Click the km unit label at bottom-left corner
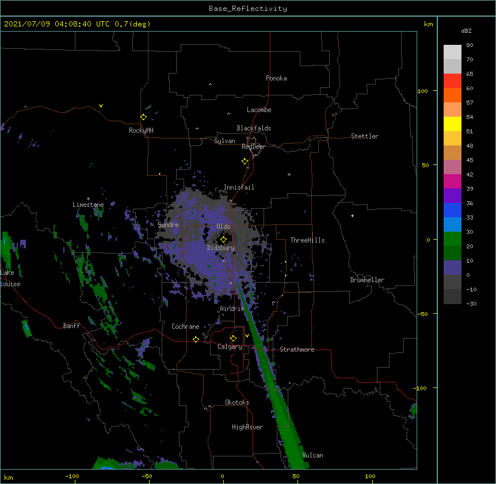This screenshot has width=496, height=484. pos(9,477)
